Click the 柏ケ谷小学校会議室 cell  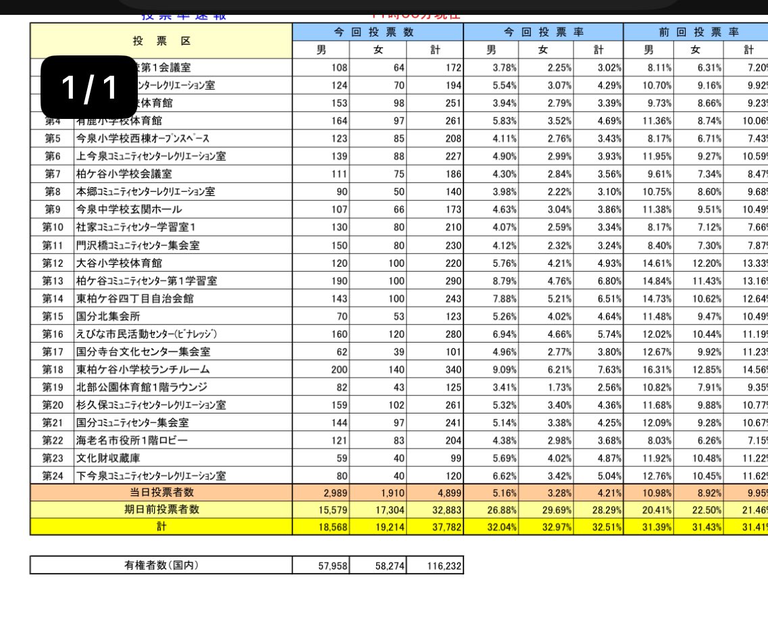click(183, 174)
